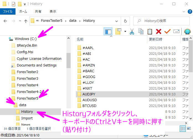Select Documents and Settings in the tree
Viewport: 193px width, 139px height.
pos(37,65)
